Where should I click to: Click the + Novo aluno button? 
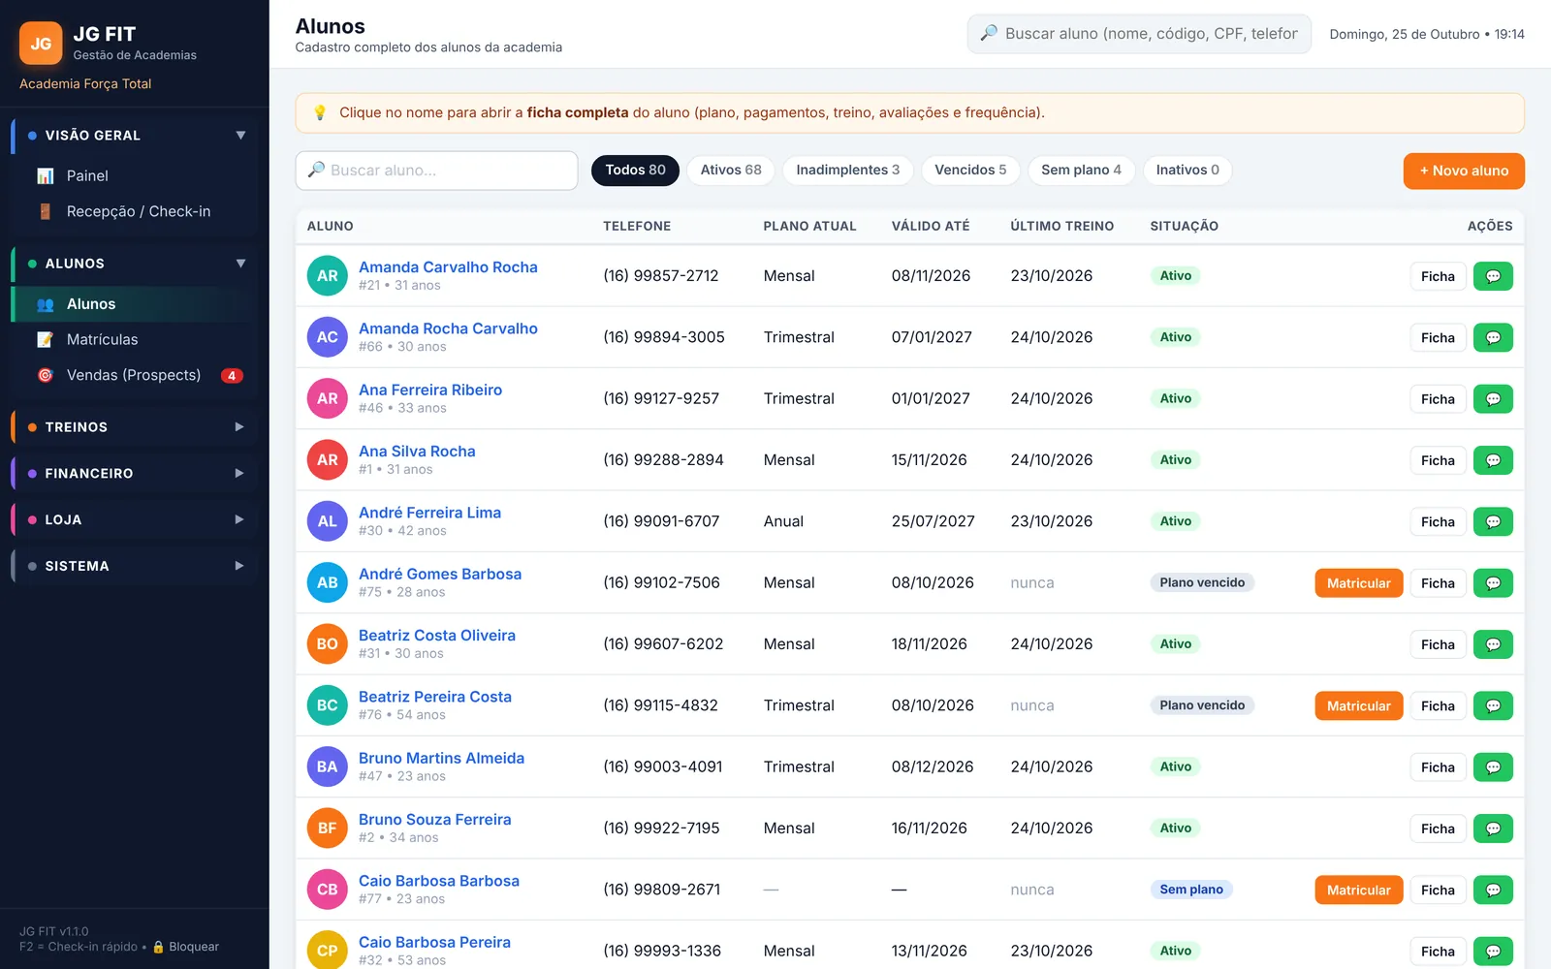click(x=1464, y=171)
